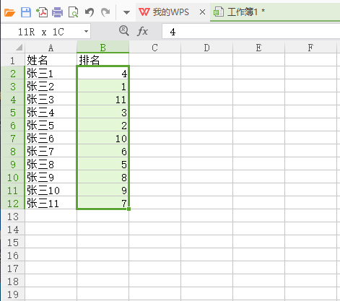The width and height of the screenshot is (340, 301).
Task: Select ranking cell B12 with value 7
Action: (103, 203)
